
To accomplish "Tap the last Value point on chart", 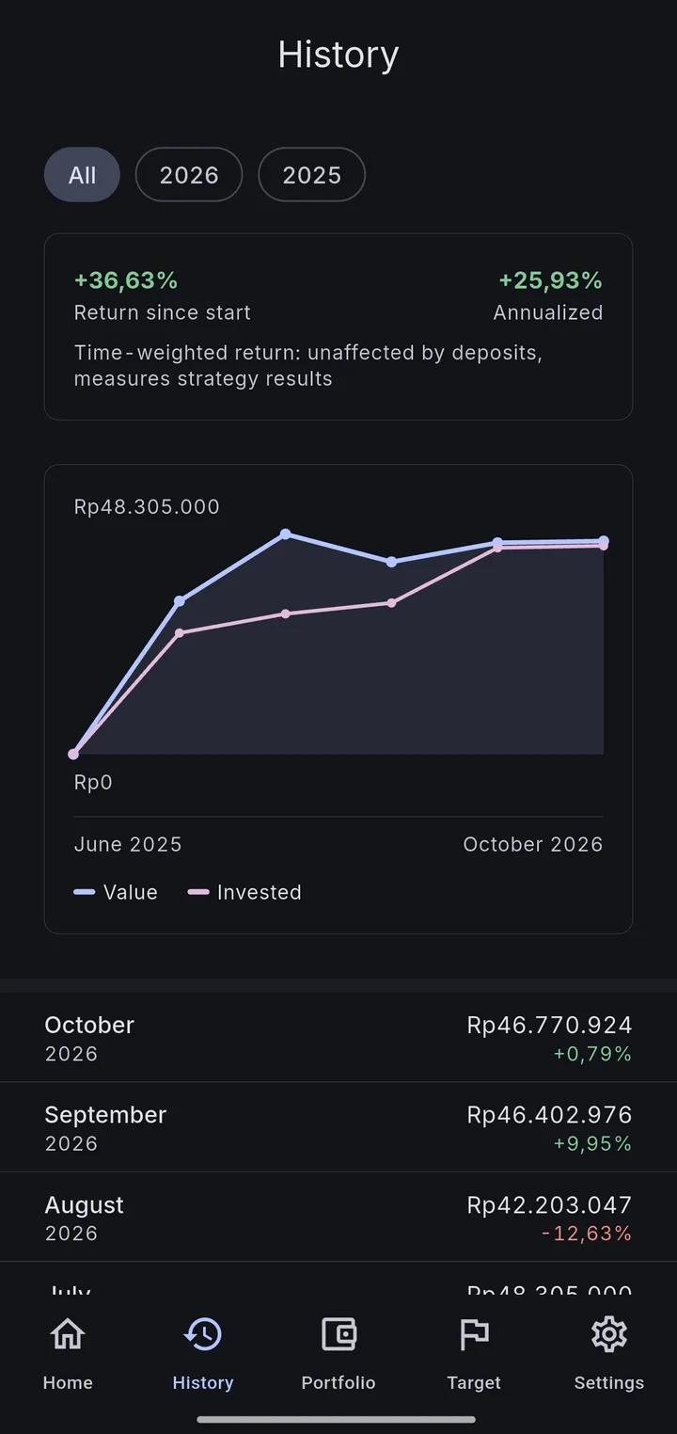I will (604, 541).
